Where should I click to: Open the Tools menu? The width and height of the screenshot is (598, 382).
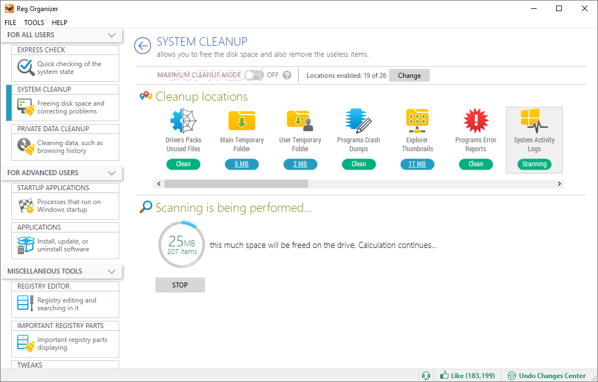pos(34,22)
